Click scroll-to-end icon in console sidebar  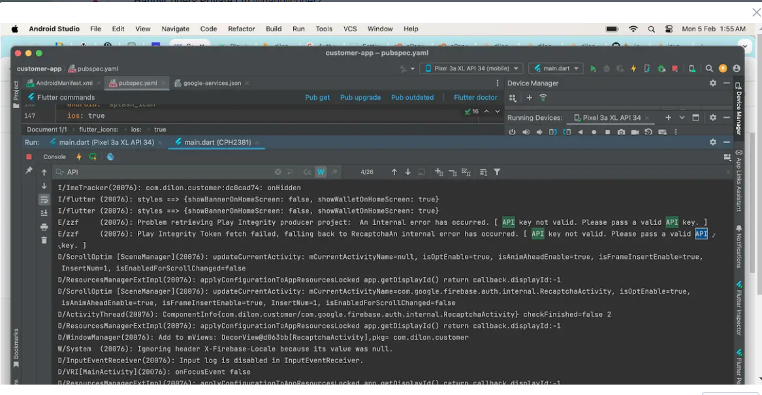(x=44, y=213)
